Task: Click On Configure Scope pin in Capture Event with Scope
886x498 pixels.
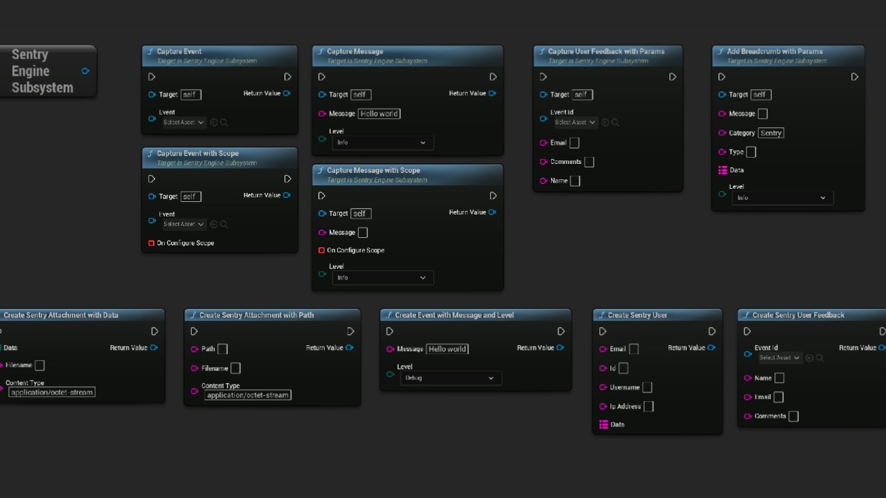Action: point(152,243)
